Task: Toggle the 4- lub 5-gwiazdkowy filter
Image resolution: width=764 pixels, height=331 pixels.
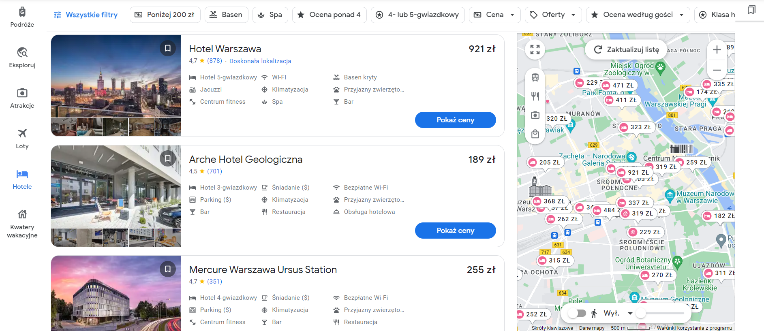Action: click(417, 15)
